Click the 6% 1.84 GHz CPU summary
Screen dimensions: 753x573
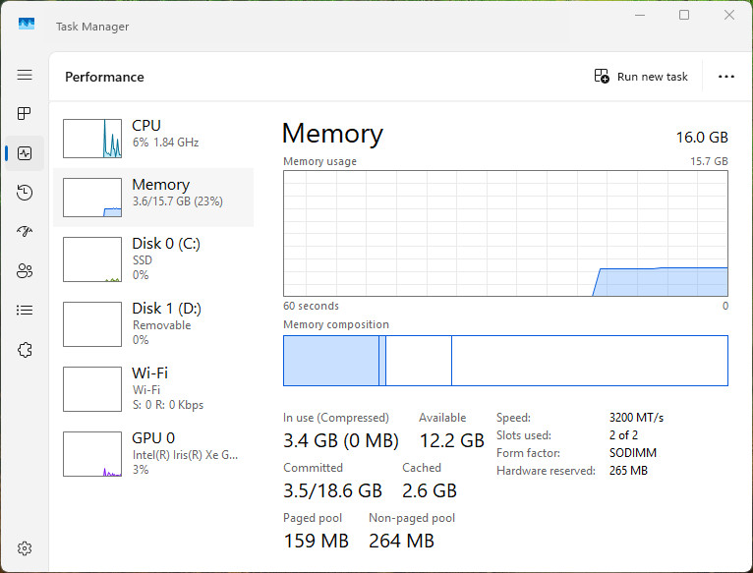[x=166, y=143]
